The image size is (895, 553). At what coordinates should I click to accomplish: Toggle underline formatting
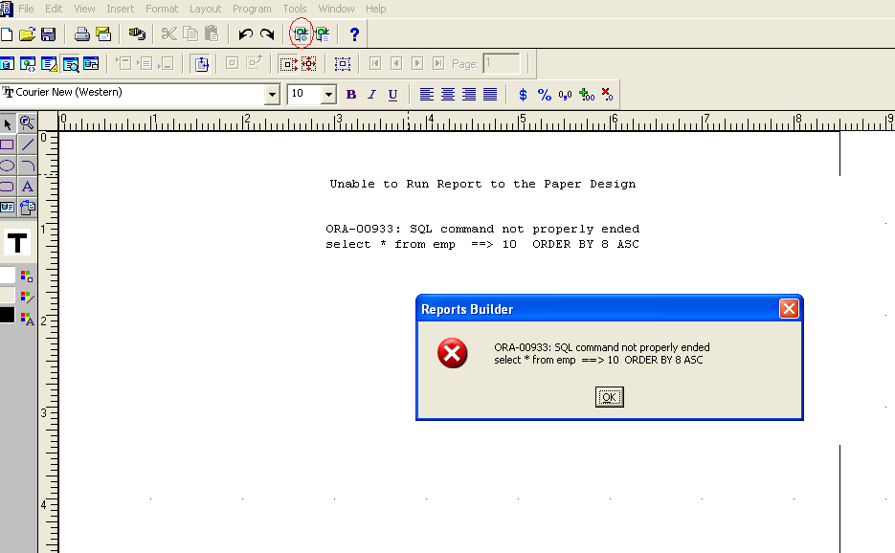tap(392, 95)
